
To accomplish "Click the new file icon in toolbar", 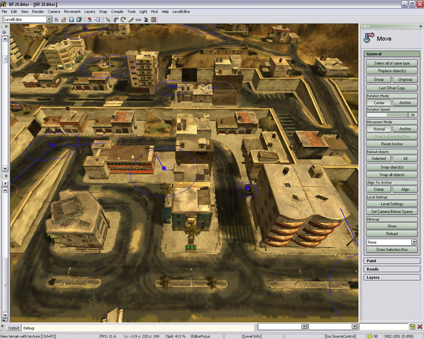I will click(x=56, y=20).
